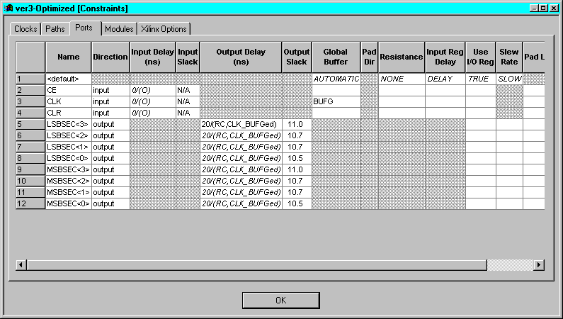This screenshot has width=563, height=319.
Task: Select the MSBSEC<0> port name cell
Action: coord(69,204)
